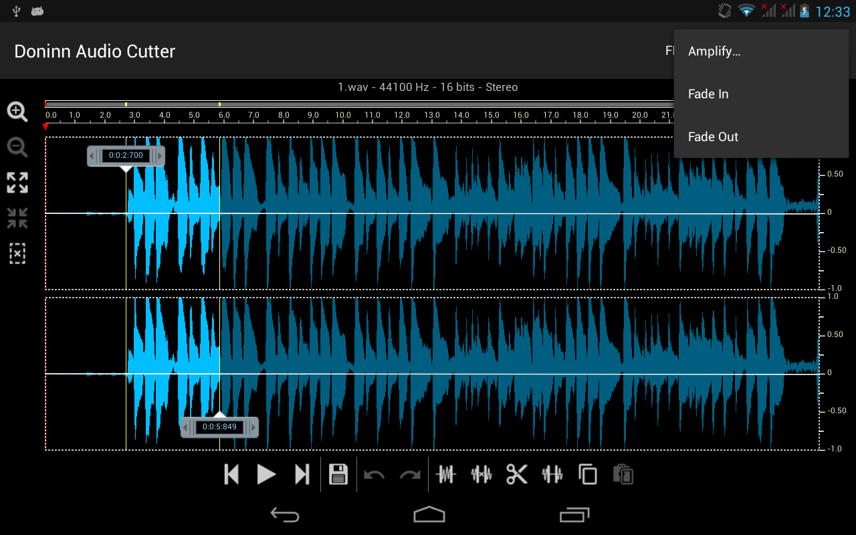Click the second yellow marker on overview bar

pos(219,104)
